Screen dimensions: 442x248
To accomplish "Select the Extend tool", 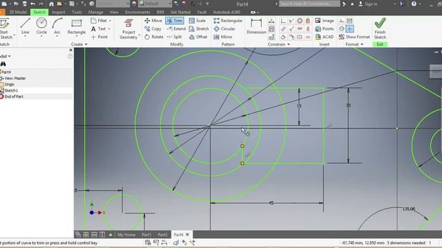I will coord(176,29).
